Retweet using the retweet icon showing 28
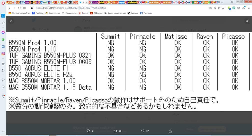Viewport: 252px width, 136px height. pos(115,131)
